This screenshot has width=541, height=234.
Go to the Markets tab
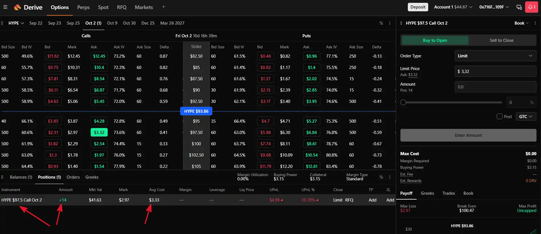[144, 7]
